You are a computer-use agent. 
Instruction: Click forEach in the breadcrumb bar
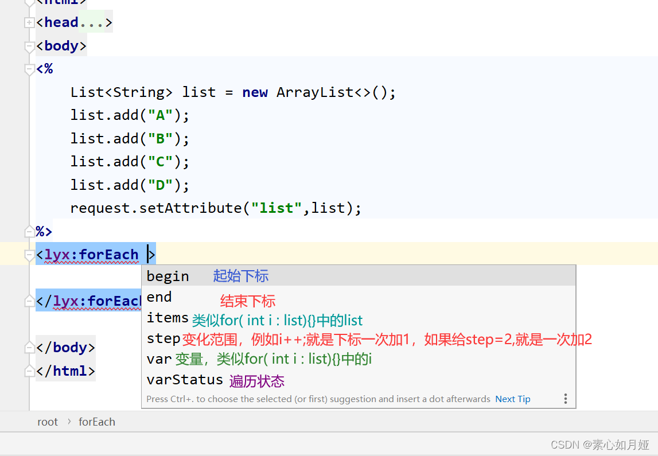tap(97, 422)
